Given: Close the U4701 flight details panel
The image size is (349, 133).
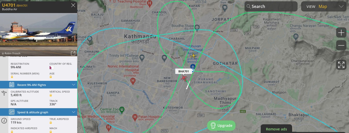Looking at the screenshot, I should click(73, 5).
